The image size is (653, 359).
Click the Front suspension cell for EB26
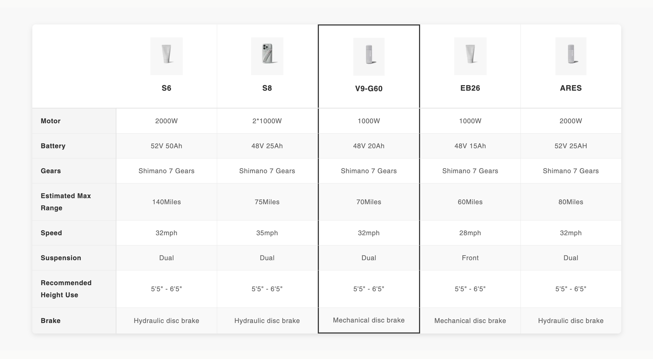[470, 258]
